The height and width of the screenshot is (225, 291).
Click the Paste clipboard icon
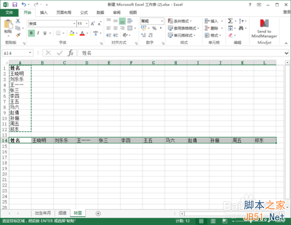coord(8,24)
